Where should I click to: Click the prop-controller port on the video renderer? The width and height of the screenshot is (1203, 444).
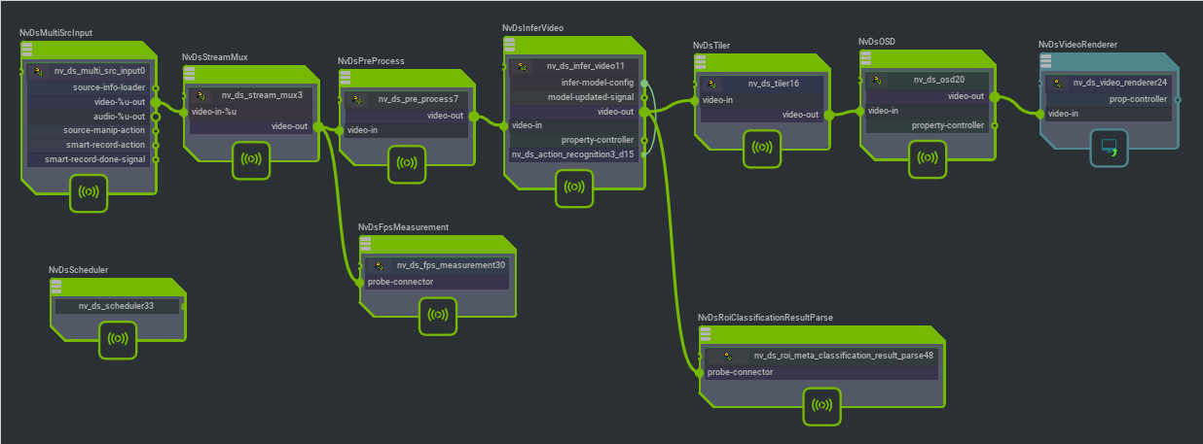1177,98
